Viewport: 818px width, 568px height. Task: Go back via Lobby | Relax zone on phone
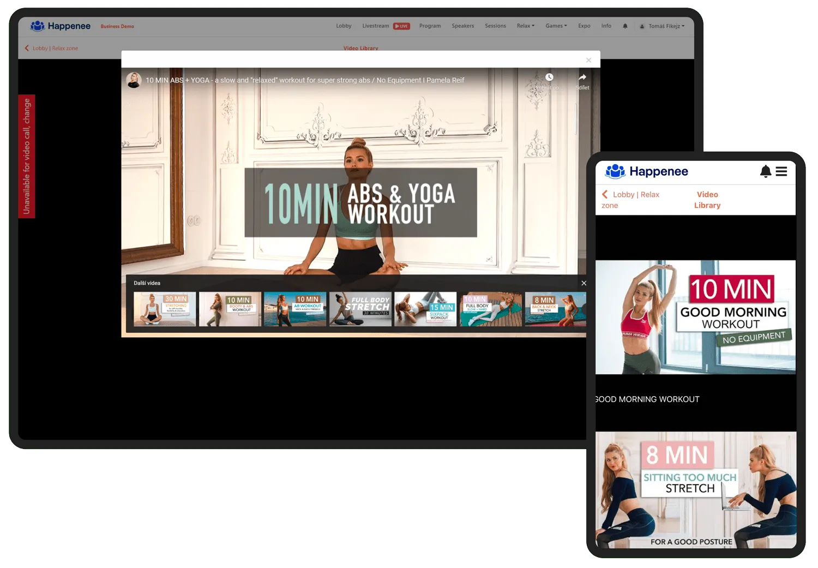pos(630,200)
